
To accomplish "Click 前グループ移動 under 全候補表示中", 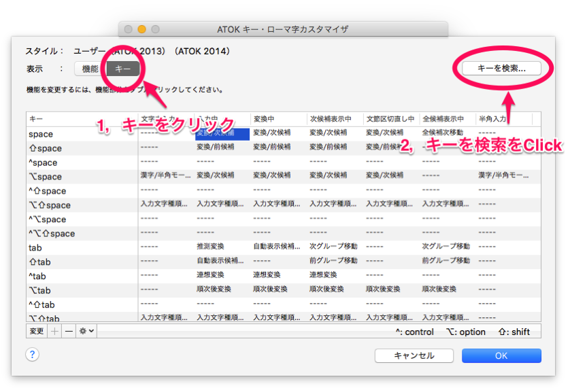I will point(446,260).
